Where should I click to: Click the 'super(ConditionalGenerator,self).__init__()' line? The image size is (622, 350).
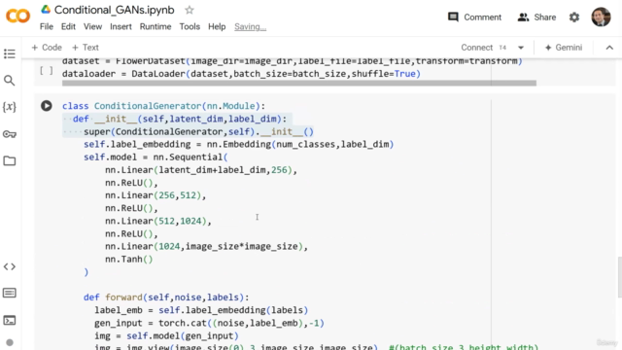pos(198,131)
